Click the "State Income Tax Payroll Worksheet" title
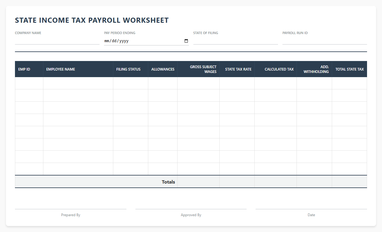The image size is (382, 232). (92, 20)
